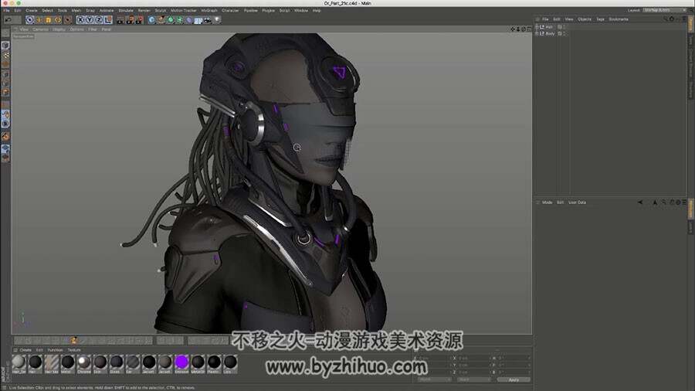Image resolution: width=695 pixels, height=391 pixels.
Task: Open Edit Render Settings icon
Action: (140, 20)
